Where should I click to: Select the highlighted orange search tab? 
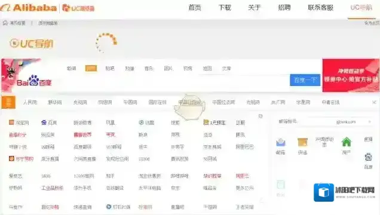(91, 68)
